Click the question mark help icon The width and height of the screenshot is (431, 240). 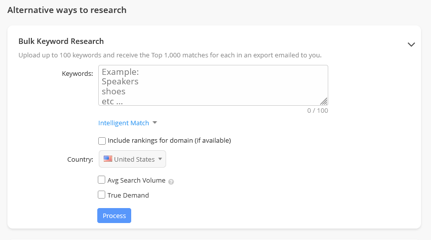point(171,182)
